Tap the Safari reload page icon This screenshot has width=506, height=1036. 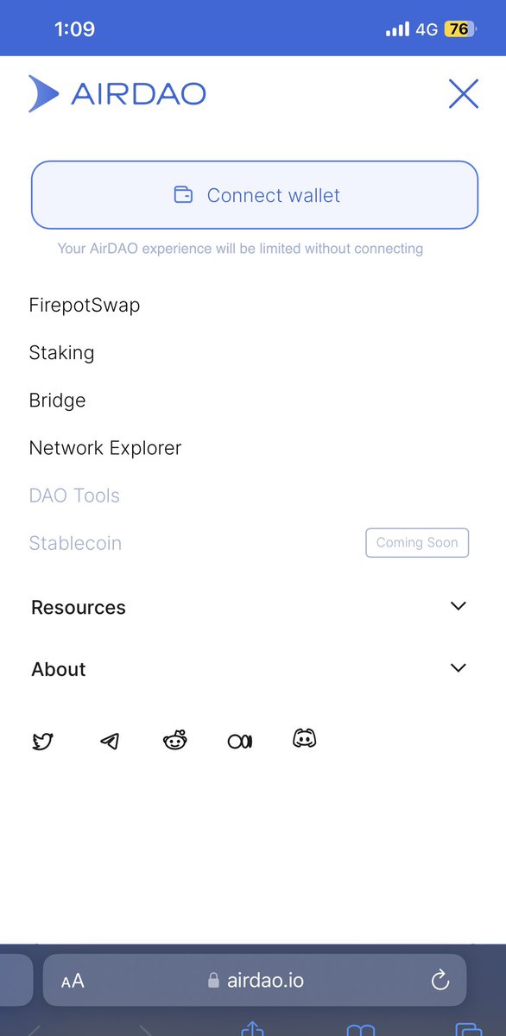coord(440,980)
